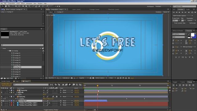Open the Animation menu
Screen dimensions: 197x111
click(x=29, y=3)
